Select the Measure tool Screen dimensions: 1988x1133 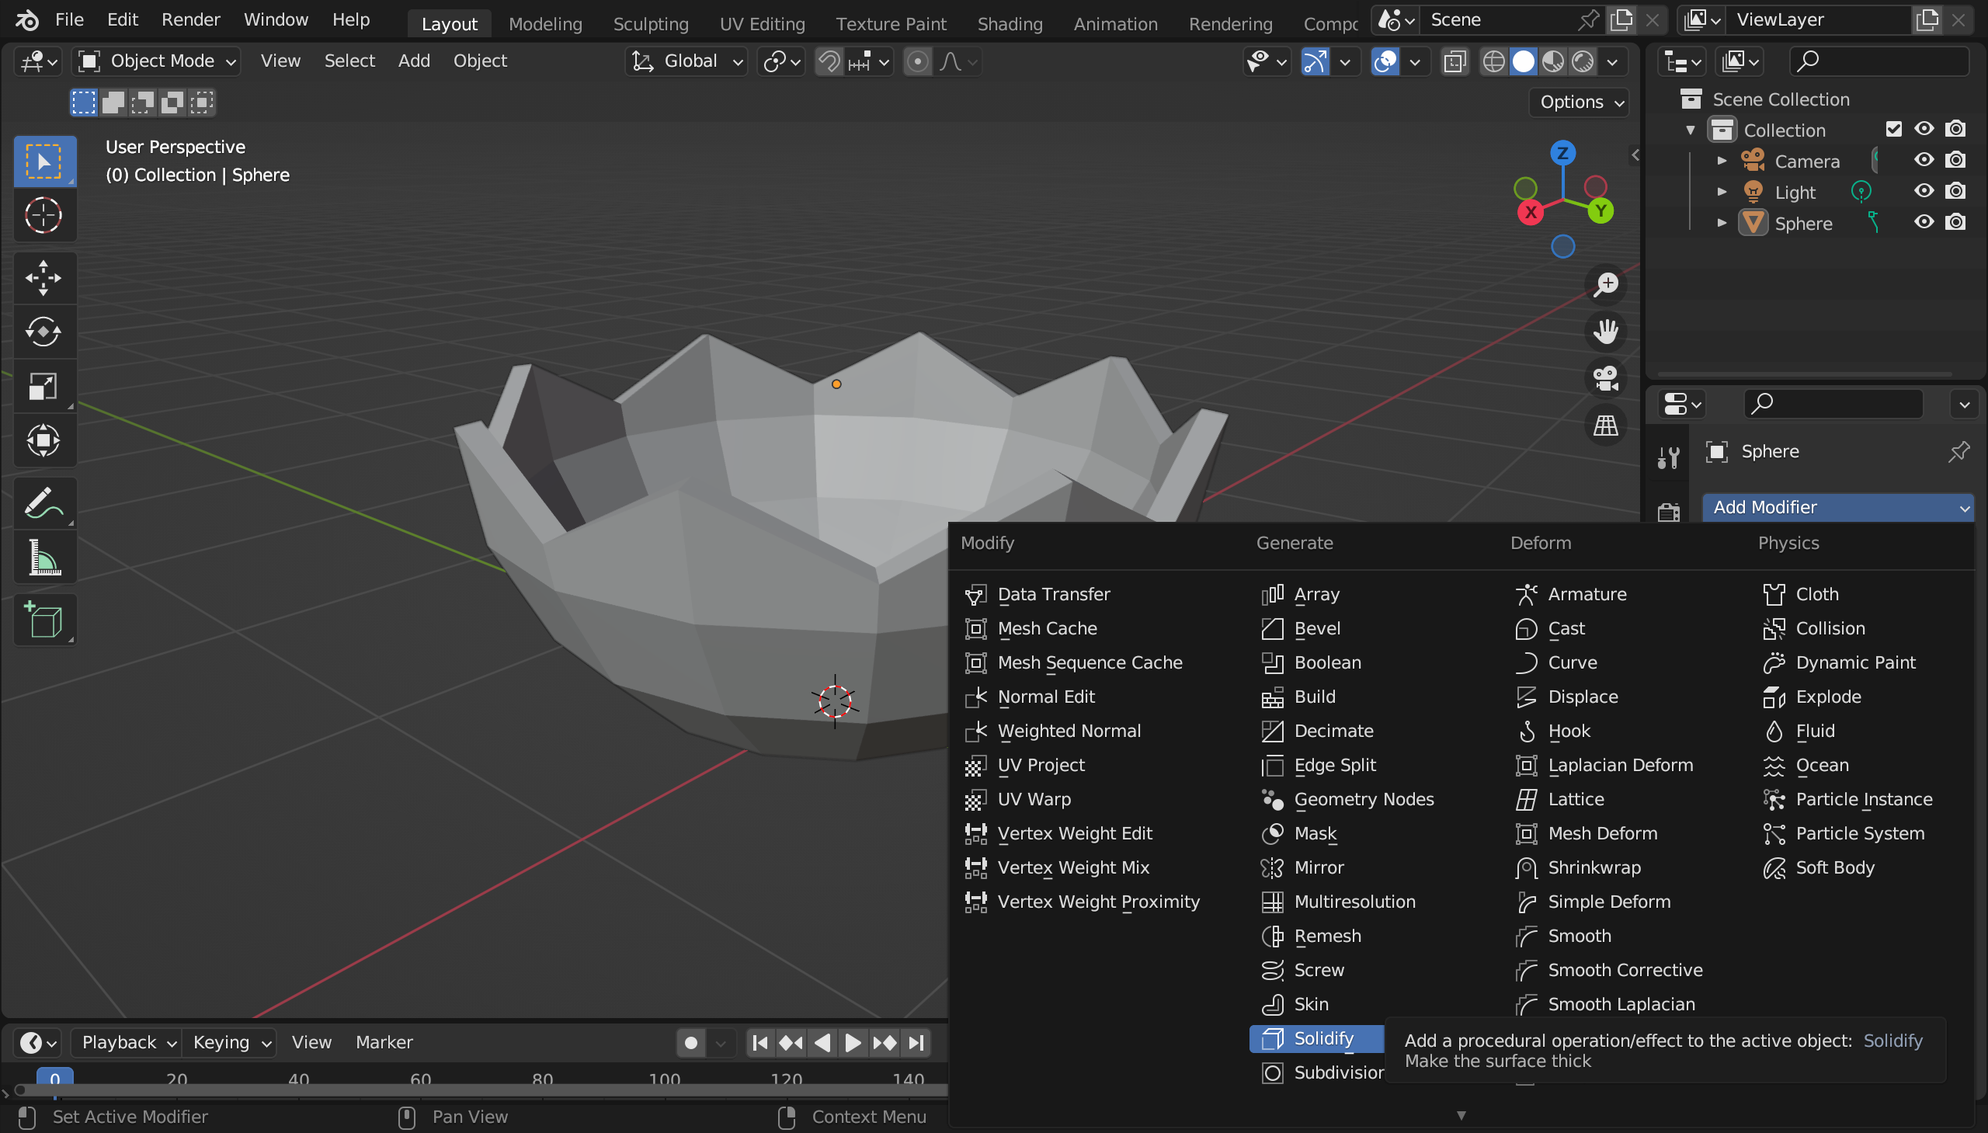point(44,558)
